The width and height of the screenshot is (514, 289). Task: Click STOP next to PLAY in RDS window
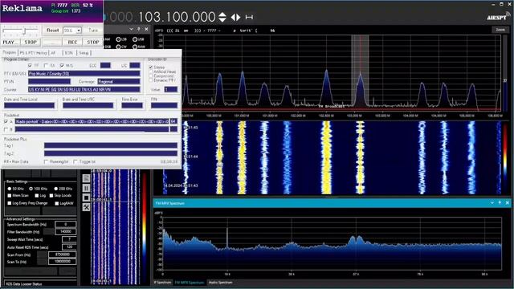coord(31,42)
